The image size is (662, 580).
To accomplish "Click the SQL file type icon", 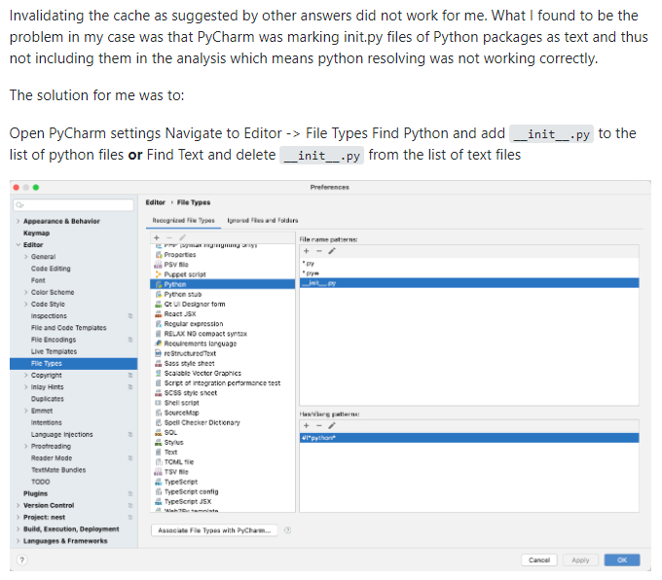I will pyautogui.click(x=159, y=432).
